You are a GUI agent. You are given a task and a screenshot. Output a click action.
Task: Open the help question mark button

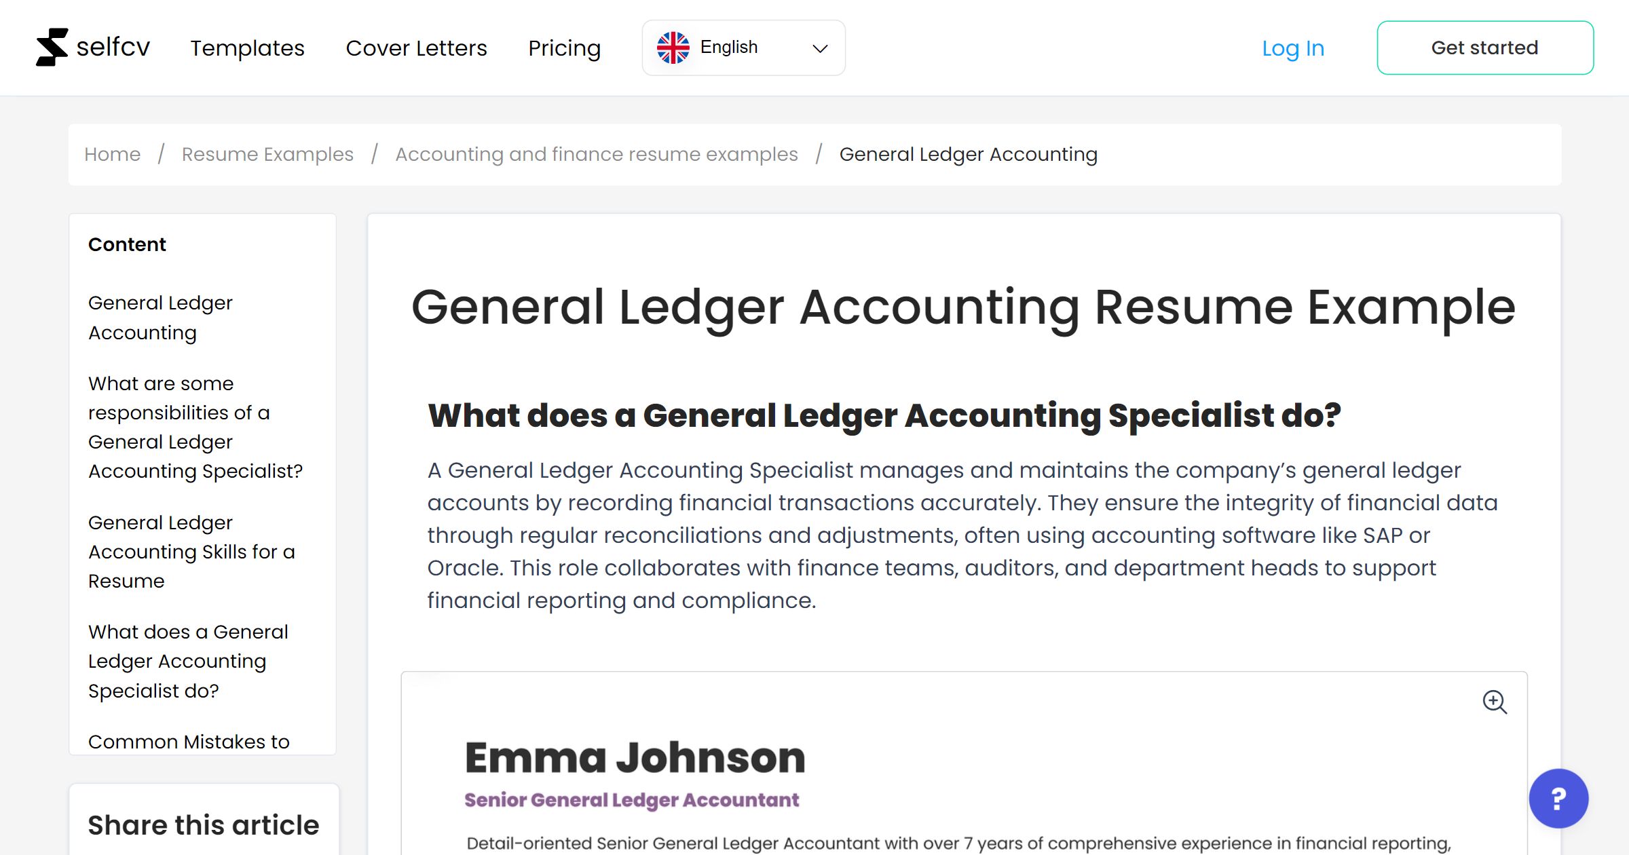(x=1558, y=798)
